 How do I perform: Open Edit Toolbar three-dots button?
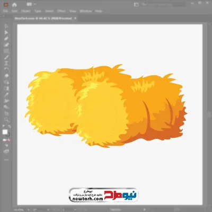point(6,160)
